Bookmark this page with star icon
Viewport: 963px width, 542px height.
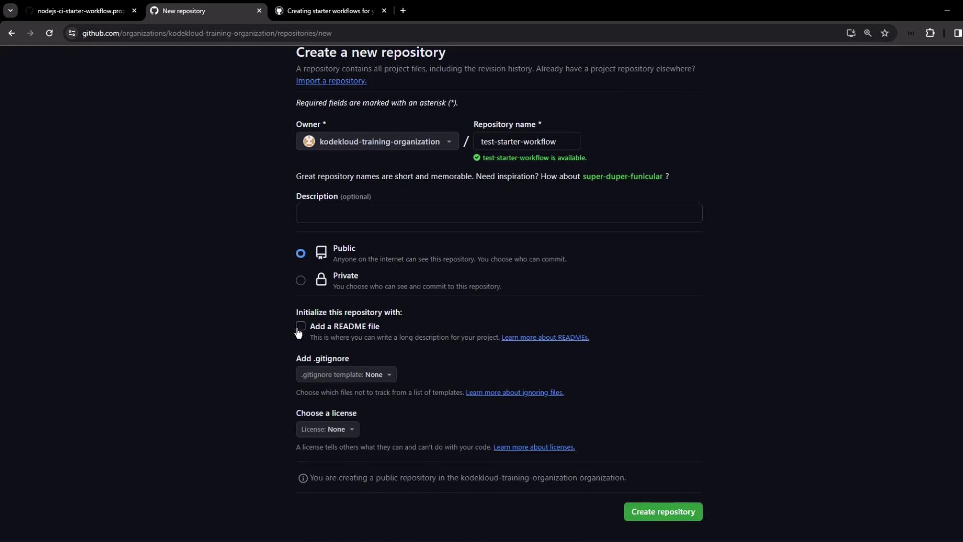pos(885,33)
